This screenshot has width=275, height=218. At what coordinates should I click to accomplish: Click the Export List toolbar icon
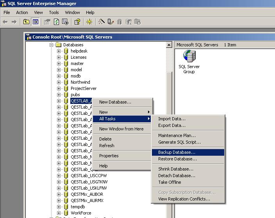pyautogui.click(x=65, y=22)
